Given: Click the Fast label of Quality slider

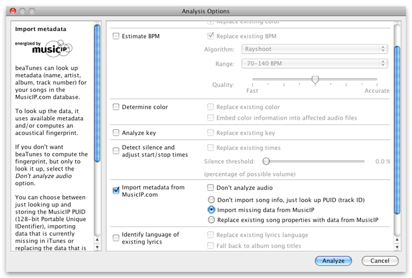Looking at the screenshot, I should point(252,90).
